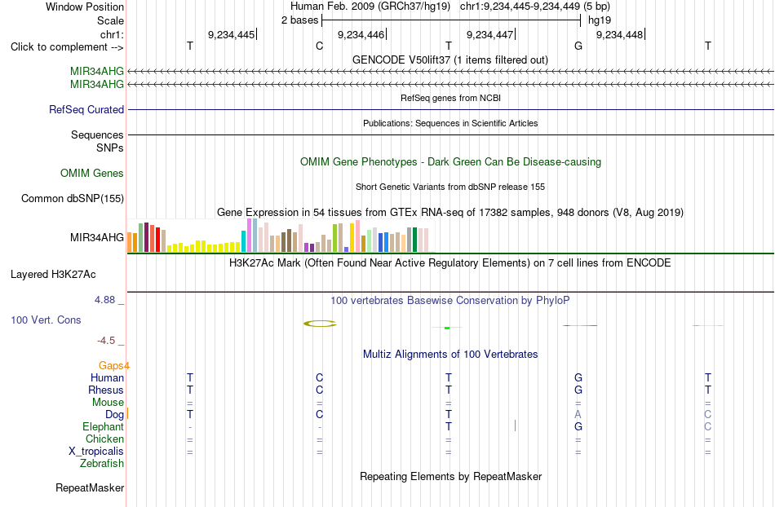Click the bright red bar in GTEx chart

click(157, 240)
